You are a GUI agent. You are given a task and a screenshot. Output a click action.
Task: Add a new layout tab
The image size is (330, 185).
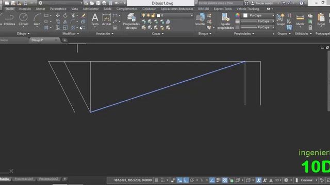point(65,179)
